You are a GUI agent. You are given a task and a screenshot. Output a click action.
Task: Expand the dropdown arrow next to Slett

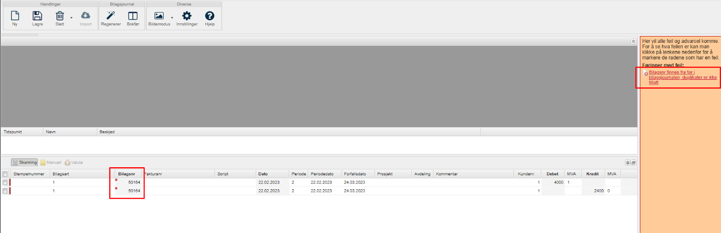[x=71, y=18]
